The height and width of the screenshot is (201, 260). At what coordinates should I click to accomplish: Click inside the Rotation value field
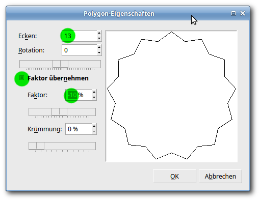[80, 50]
